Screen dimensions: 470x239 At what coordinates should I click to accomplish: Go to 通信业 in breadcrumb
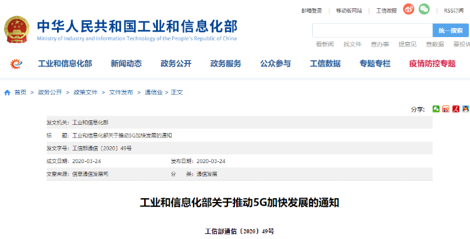click(154, 92)
